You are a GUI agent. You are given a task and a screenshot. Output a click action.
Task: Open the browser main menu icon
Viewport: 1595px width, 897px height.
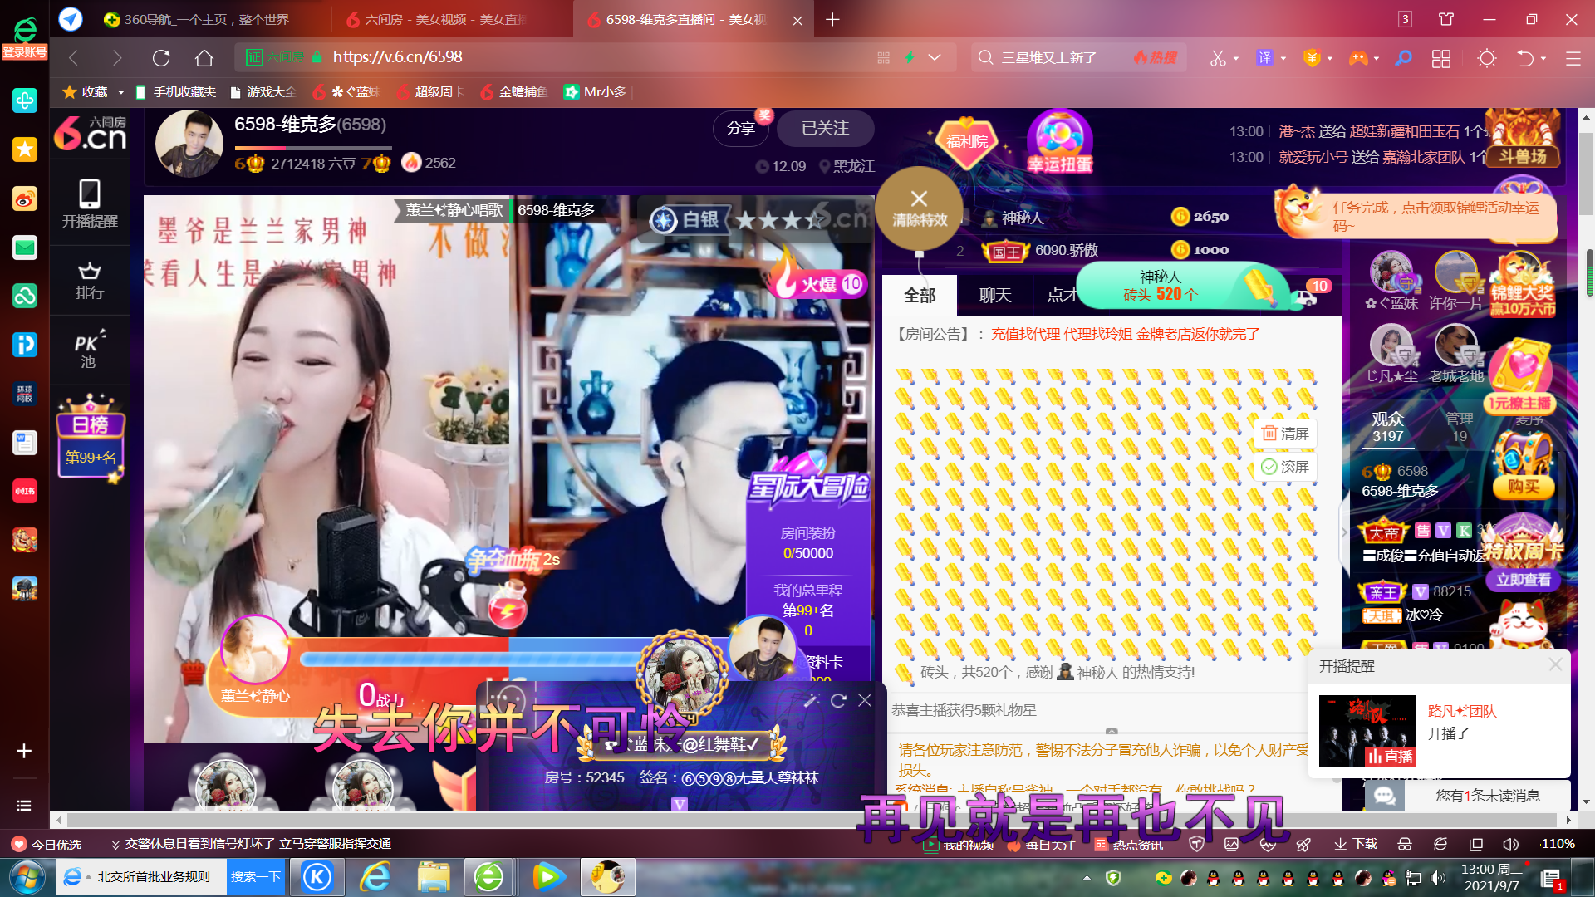[x=1573, y=58]
